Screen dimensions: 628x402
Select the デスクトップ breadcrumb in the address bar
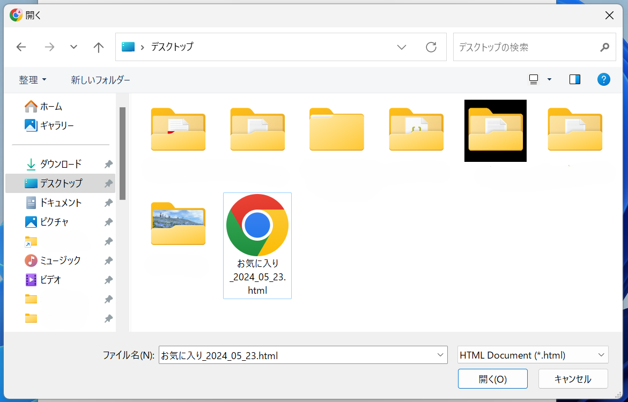[x=172, y=47]
